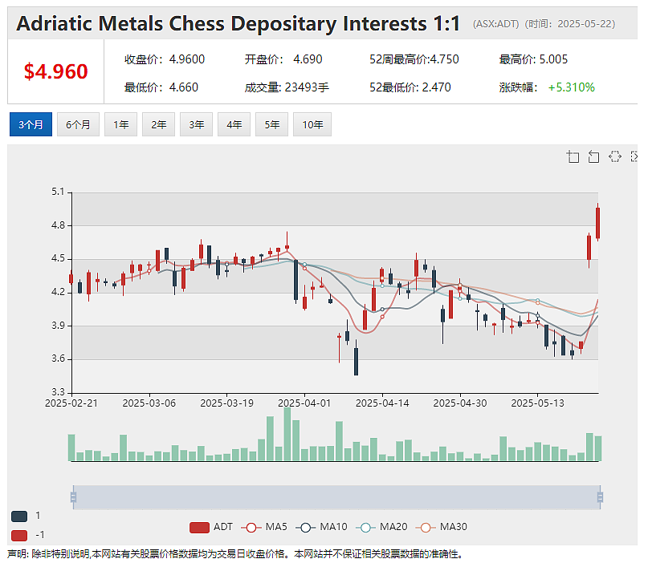Switch to the 6个月 time range

click(78, 124)
